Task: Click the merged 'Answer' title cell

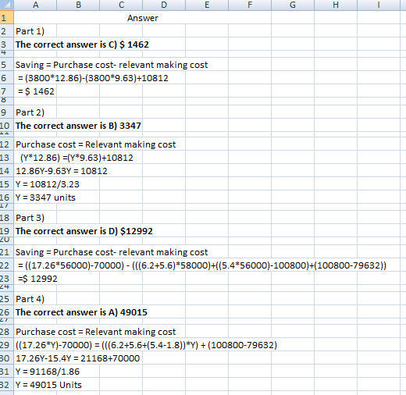Action: tap(142, 18)
